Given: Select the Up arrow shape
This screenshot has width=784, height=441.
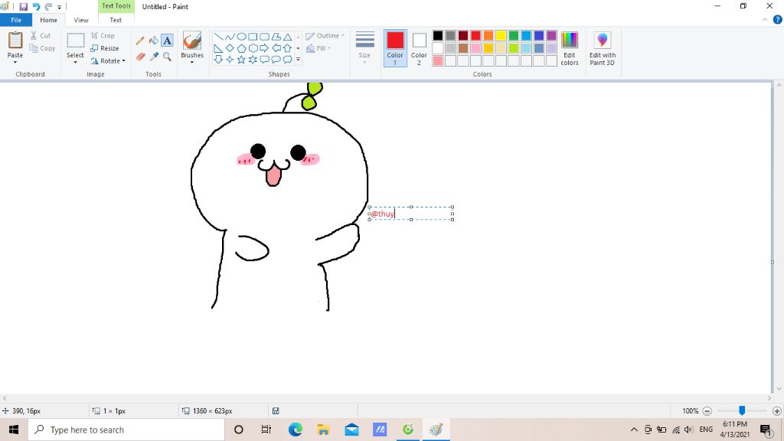Looking at the screenshot, I should pos(287,48).
